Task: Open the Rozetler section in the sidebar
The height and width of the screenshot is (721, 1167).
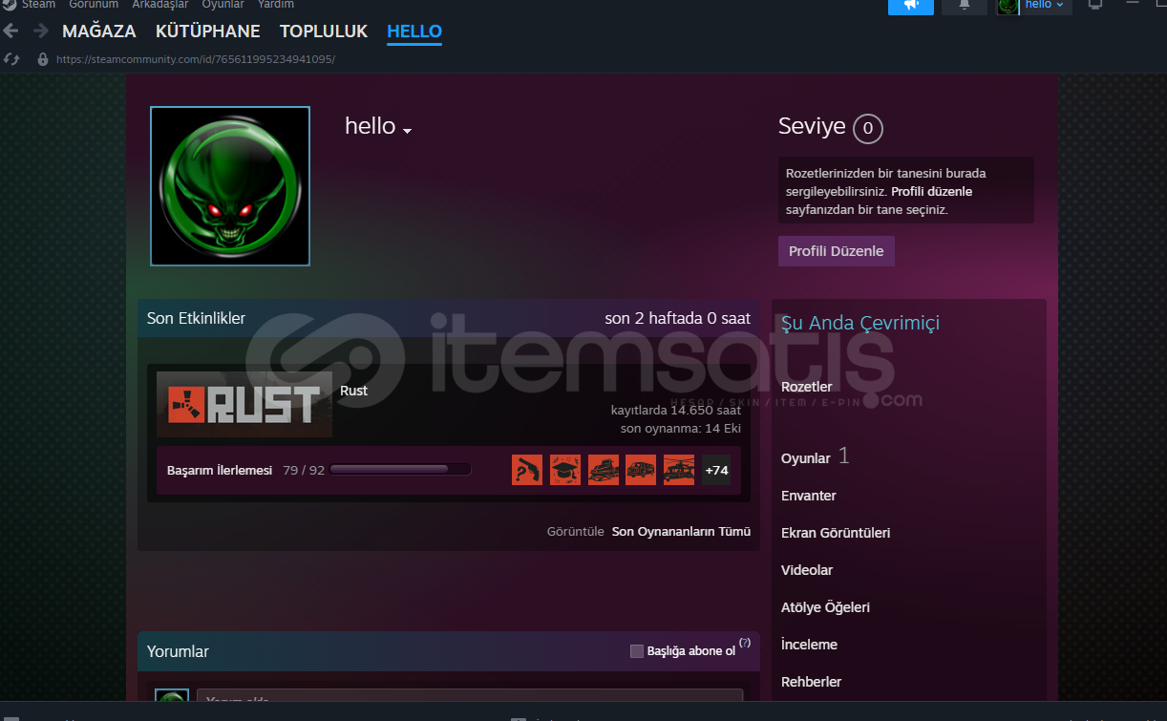Action: (x=806, y=386)
